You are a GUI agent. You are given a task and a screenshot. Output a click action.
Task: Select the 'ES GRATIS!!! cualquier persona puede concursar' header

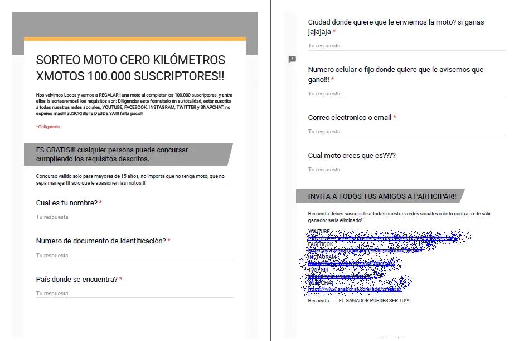[x=128, y=154]
